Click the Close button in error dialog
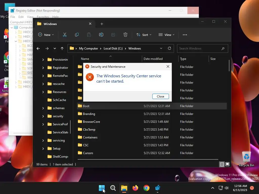 pos(161,96)
